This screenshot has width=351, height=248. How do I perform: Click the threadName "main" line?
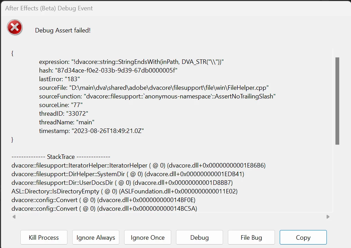point(67,122)
